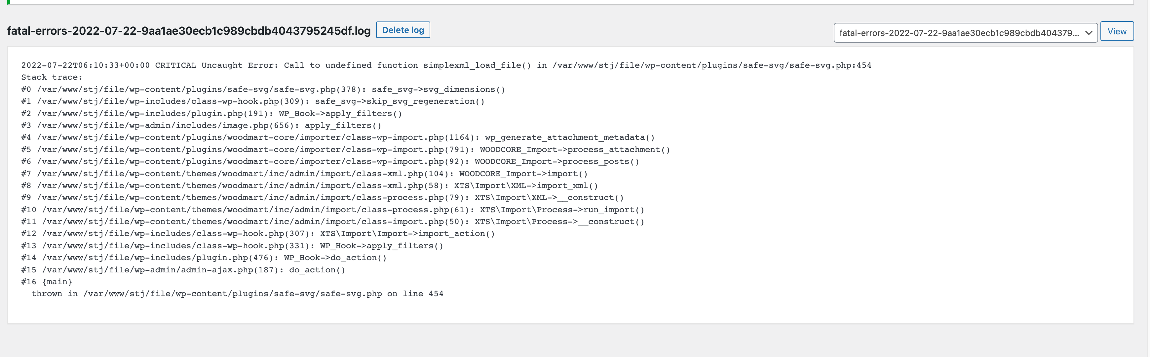Screen dimensions: 1150x357
Task: Open the fatal-errors log file dropdown
Action: click(965, 33)
